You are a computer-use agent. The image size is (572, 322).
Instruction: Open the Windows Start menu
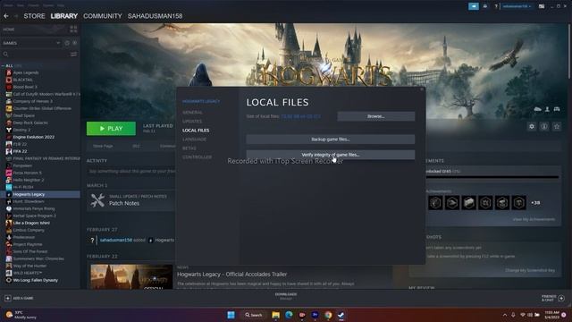pyautogui.click(x=231, y=315)
